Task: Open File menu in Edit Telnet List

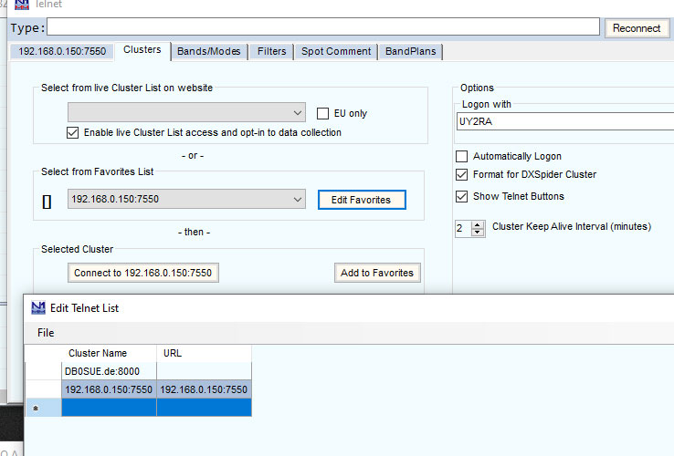Action: click(x=46, y=333)
